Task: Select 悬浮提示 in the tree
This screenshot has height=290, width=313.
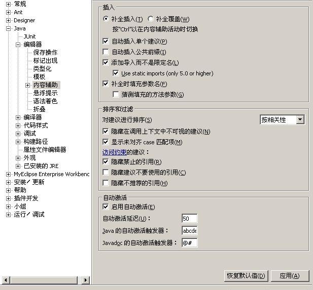Action: 45,93
